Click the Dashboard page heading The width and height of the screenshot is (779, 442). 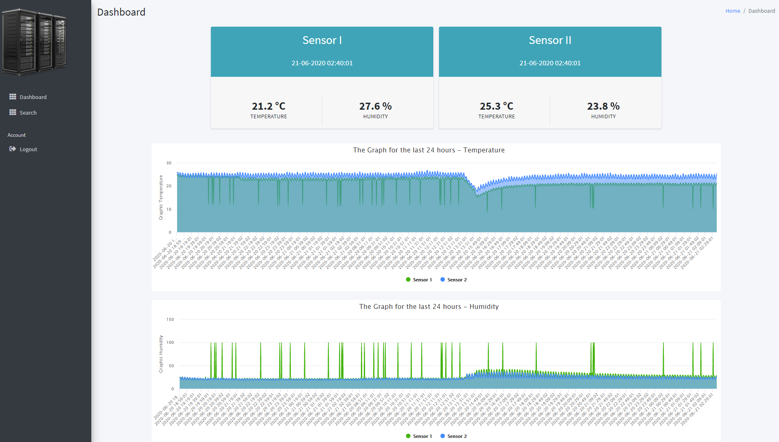(x=121, y=12)
